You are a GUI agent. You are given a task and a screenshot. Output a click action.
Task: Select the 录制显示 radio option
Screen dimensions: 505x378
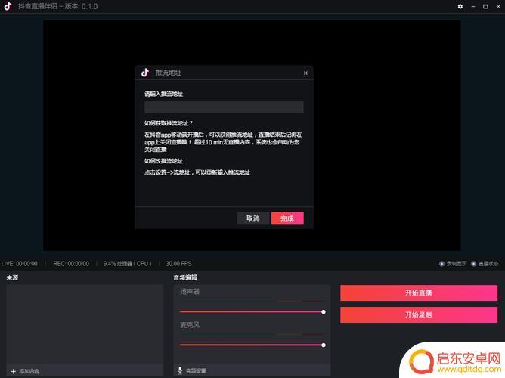point(441,264)
